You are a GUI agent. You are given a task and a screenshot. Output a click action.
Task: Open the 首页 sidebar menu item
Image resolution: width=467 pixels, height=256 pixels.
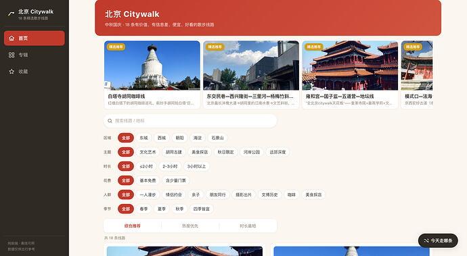35,38
